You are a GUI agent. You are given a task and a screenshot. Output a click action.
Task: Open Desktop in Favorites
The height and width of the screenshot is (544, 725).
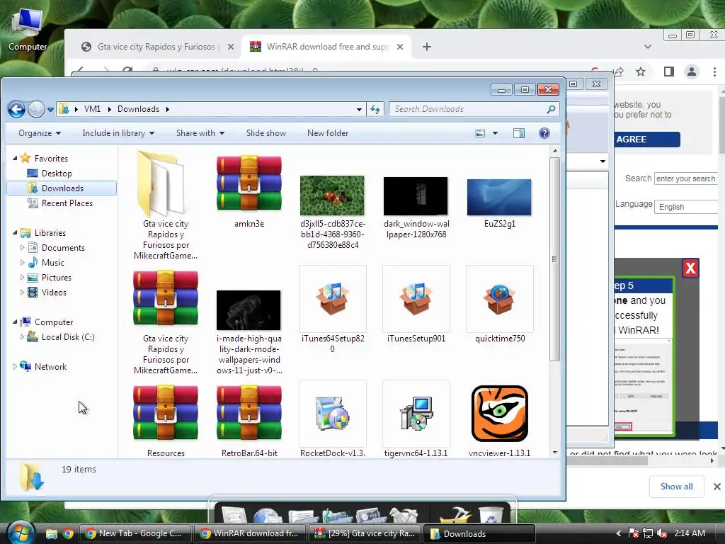pyautogui.click(x=57, y=174)
